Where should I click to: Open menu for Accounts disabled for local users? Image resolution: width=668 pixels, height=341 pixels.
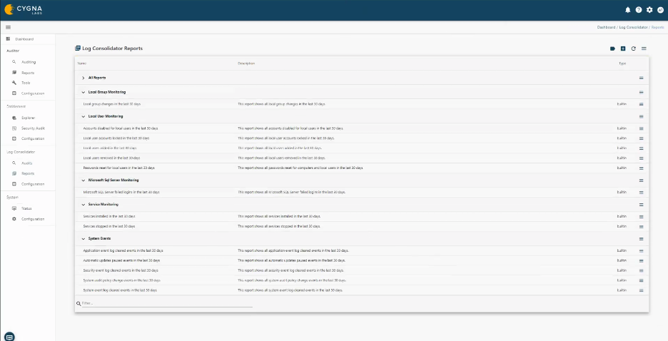pos(641,128)
